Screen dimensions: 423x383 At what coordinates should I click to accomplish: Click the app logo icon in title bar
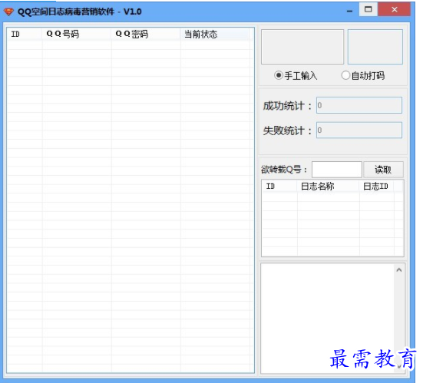point(8,12)
